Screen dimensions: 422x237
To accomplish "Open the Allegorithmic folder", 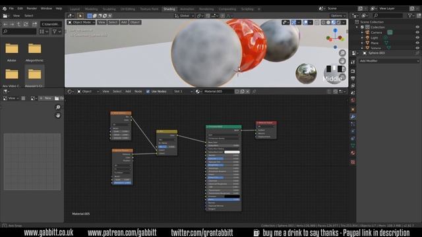I will coord(34,52).
